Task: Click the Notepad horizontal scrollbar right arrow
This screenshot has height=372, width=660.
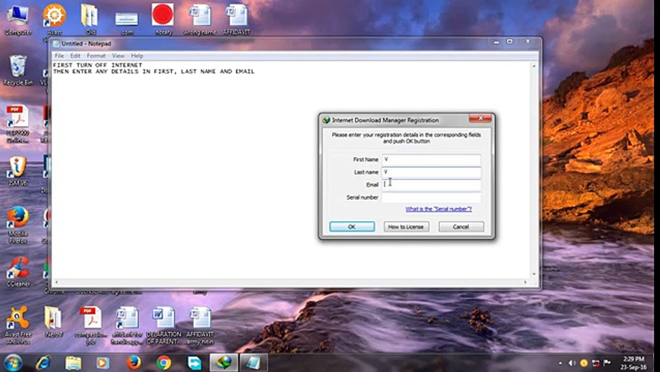Action: pyautogui.click(x=526, y=282)
